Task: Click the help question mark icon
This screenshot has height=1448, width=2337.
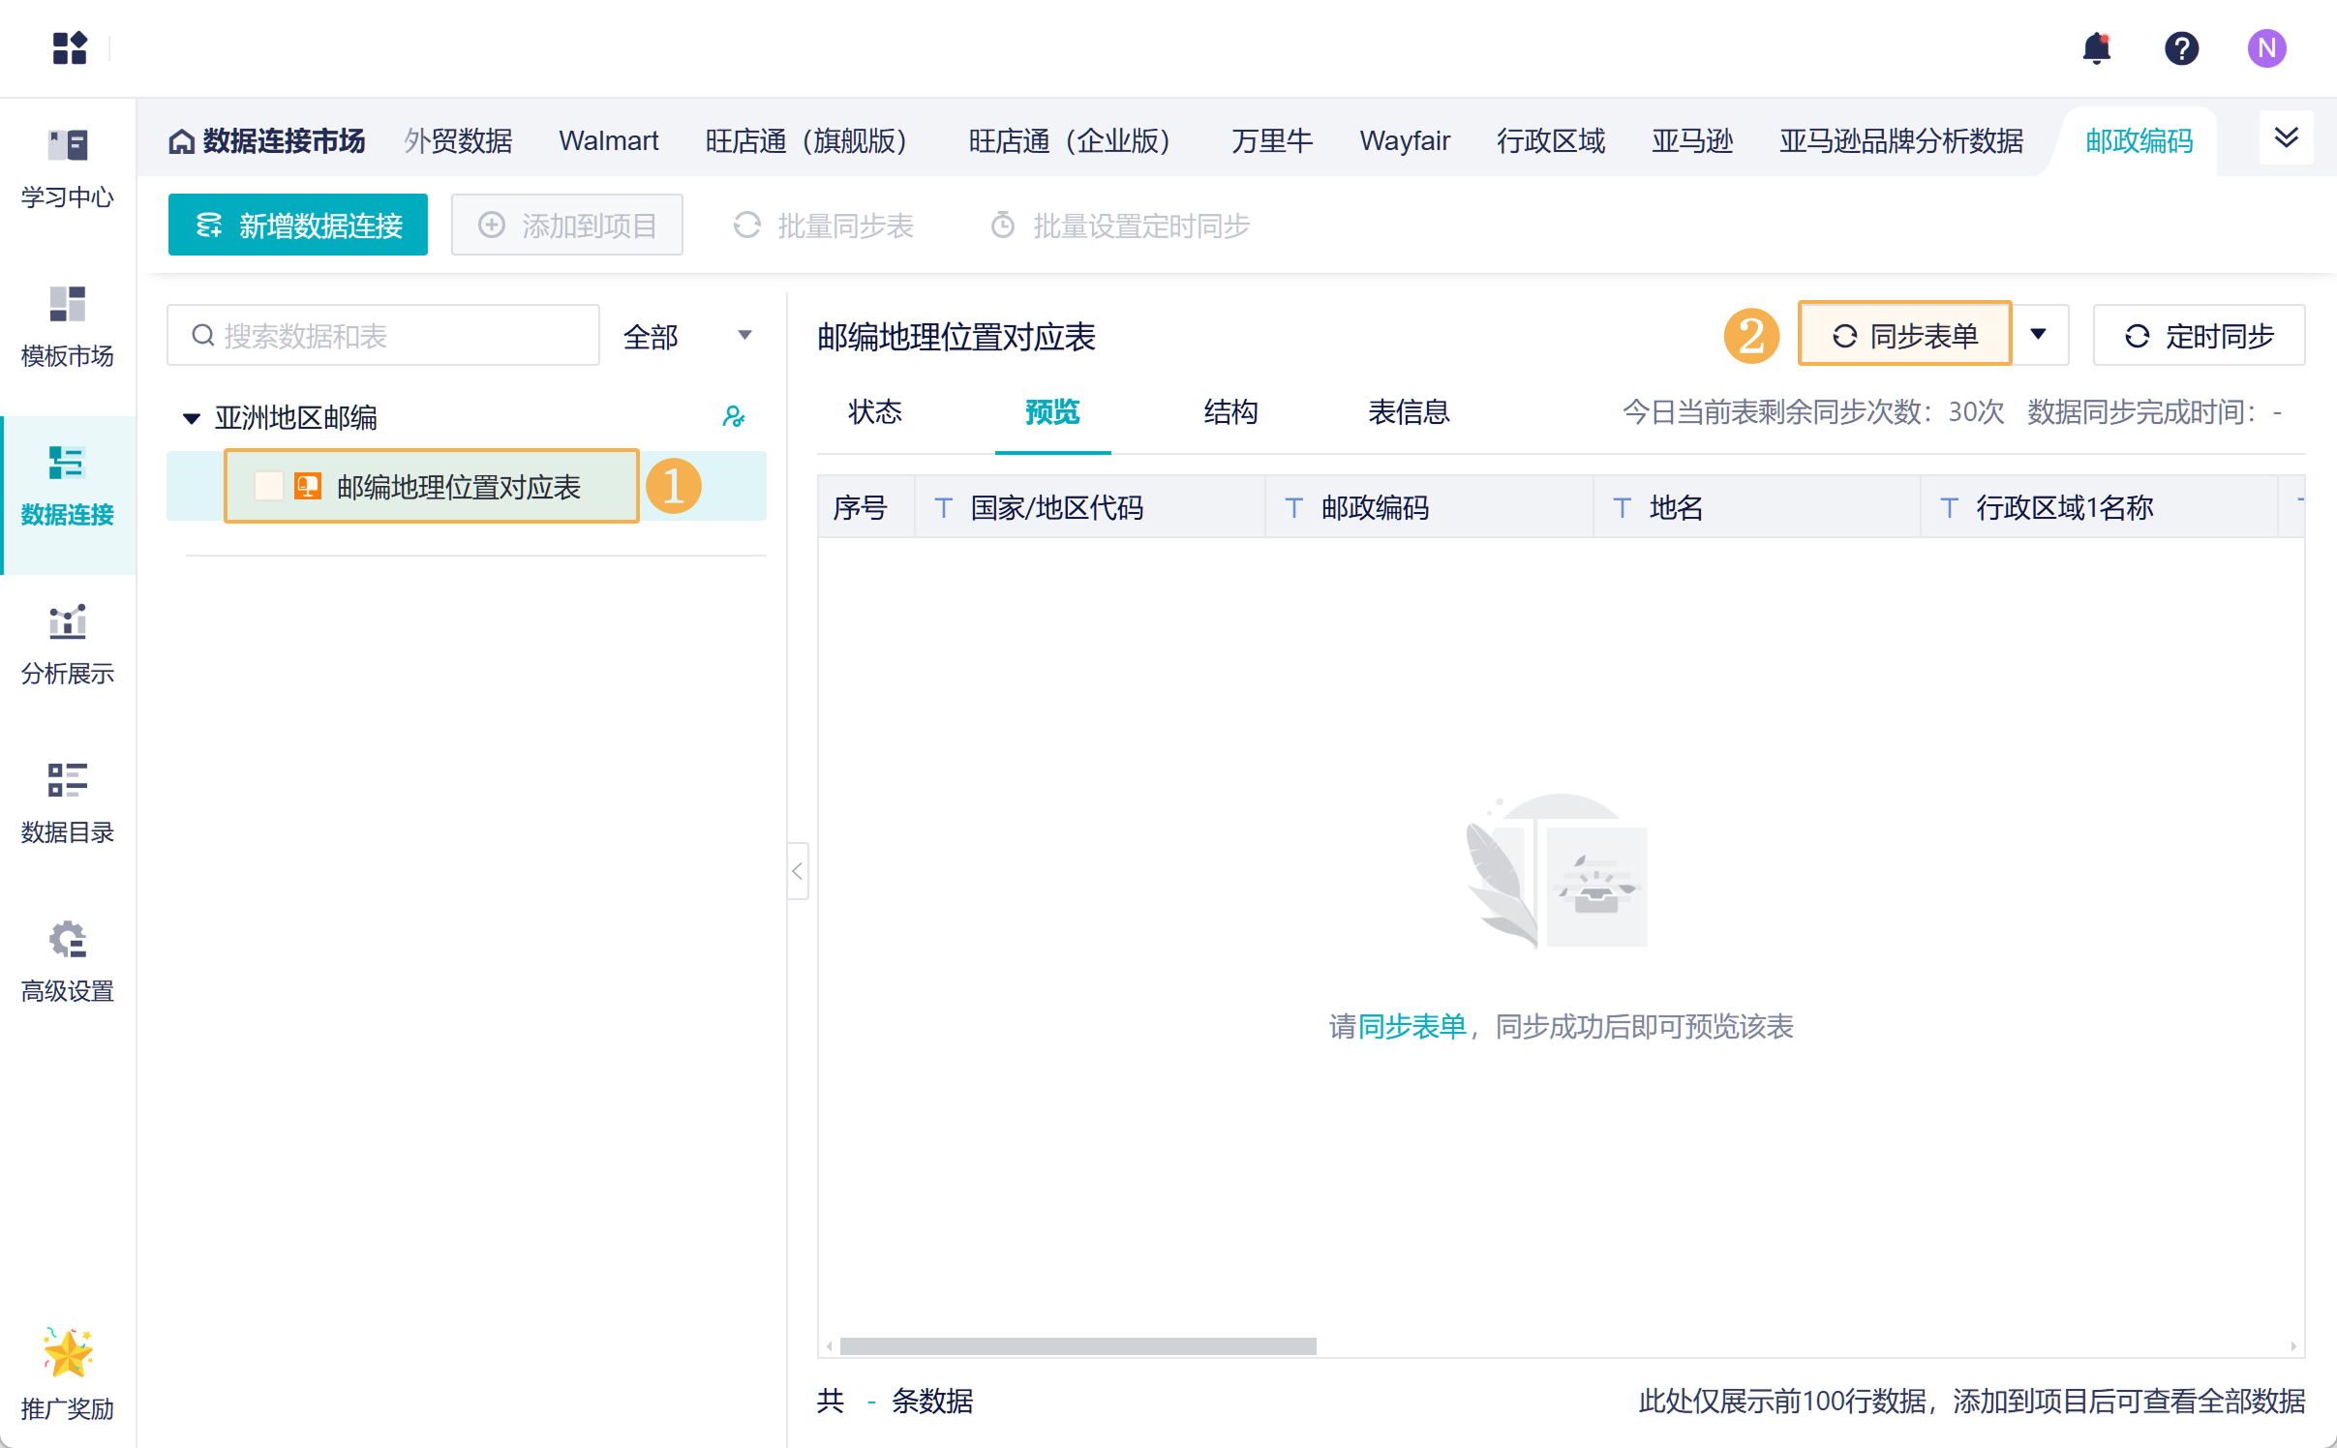Action: pos(2181,48)
